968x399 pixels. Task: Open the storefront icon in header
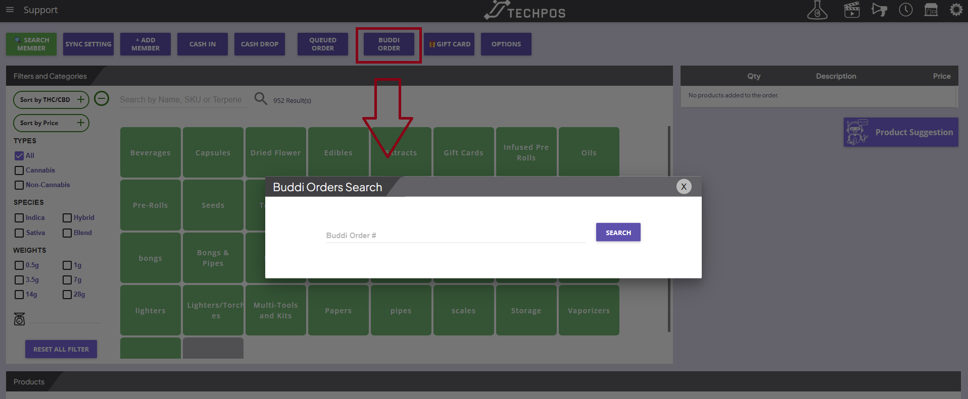(931, 10)
